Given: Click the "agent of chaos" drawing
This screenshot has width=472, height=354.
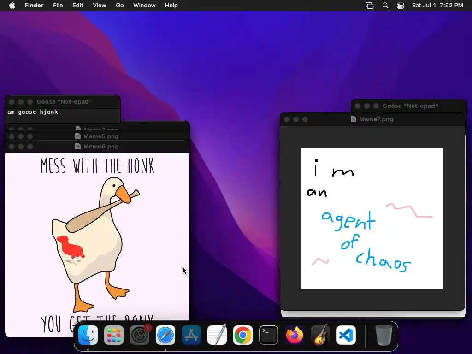Looking at the screenshot, I should point(372,218).
